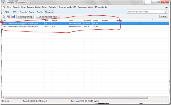Open the Cache menu
Viewport: 171px width, 105px height.
click(x=38, y=7)
